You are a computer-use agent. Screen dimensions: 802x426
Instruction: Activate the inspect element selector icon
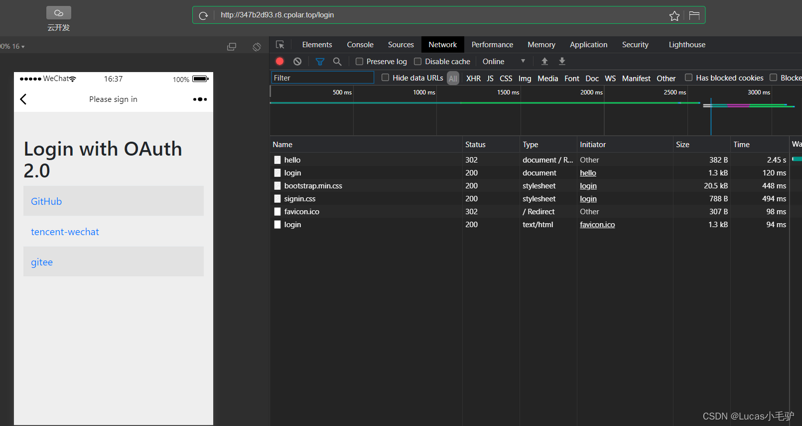280,45
